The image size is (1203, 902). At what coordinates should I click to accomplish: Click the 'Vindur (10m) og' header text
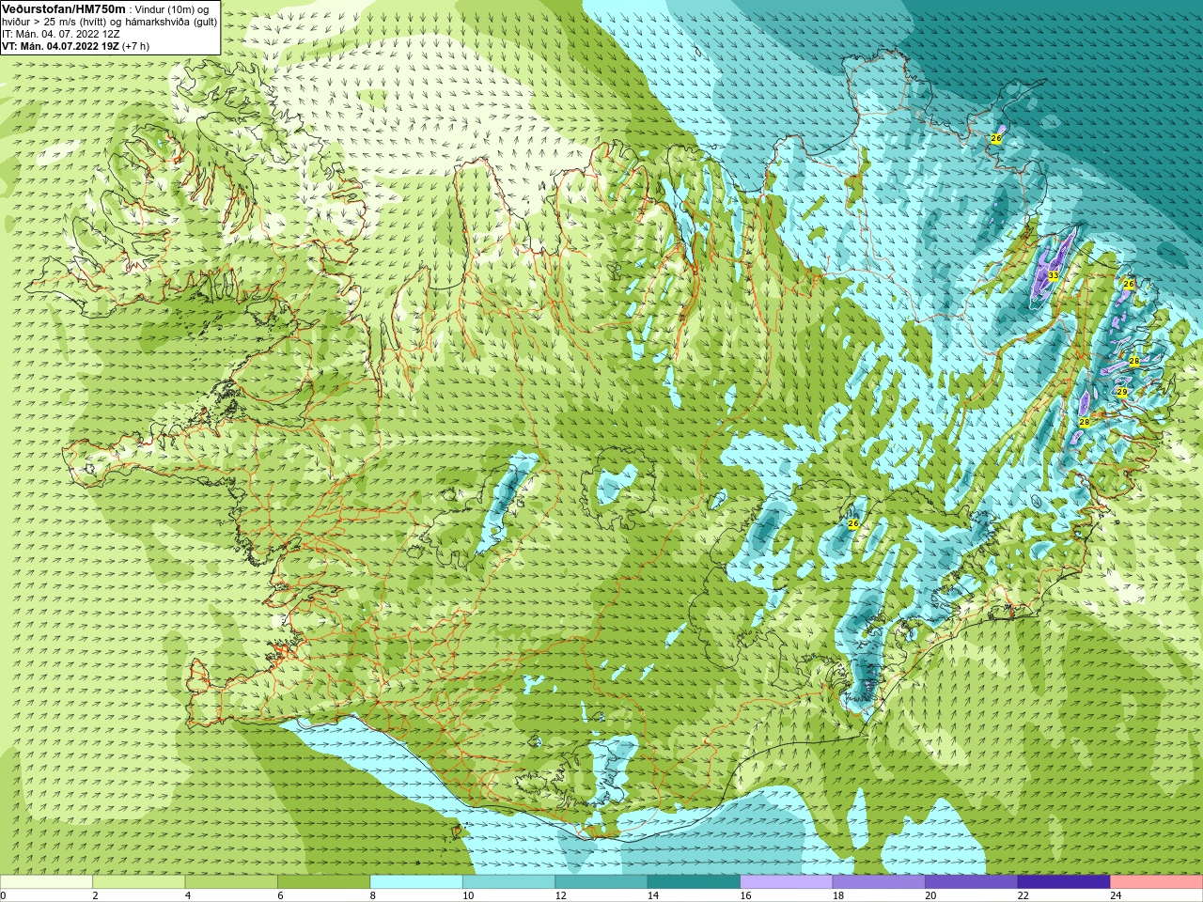[172, 8]
